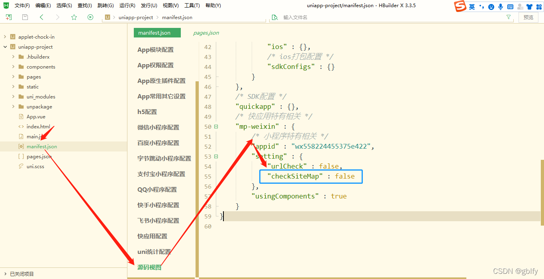This screenshot has height=279, width=544.
Task: Click the filter funnel icon
Action: 509,17
